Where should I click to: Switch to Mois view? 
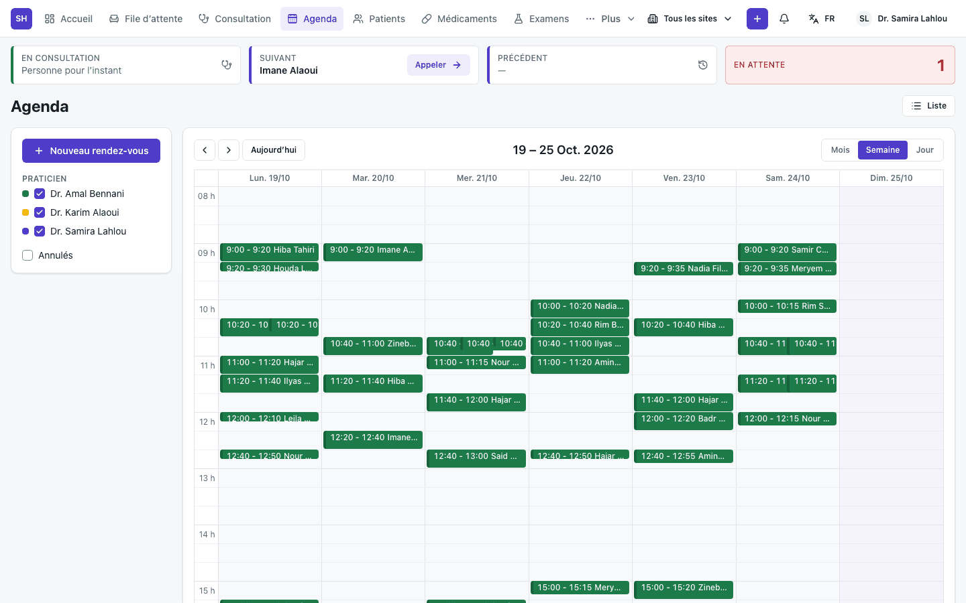click(x=840, y=150)
